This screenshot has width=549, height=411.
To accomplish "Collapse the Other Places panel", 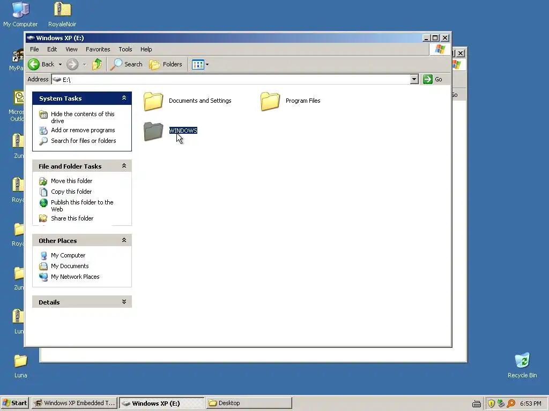I will pos(124,240).
